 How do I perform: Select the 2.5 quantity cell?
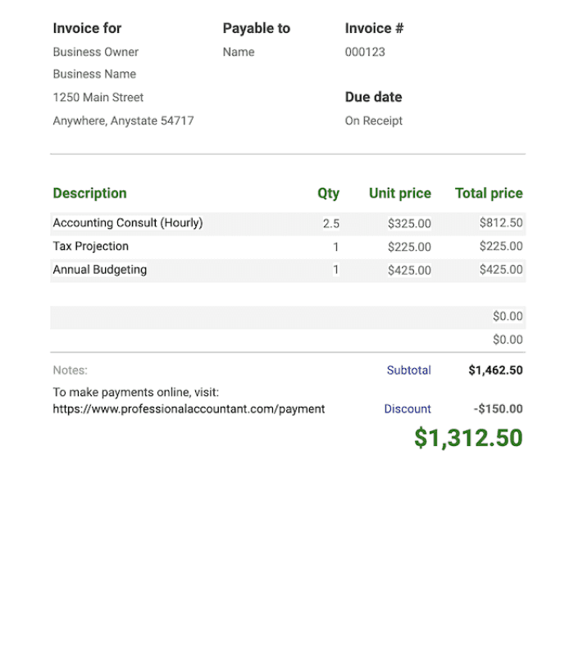click(331, 223)
